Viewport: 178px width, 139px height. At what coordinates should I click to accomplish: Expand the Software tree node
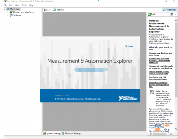8,15
